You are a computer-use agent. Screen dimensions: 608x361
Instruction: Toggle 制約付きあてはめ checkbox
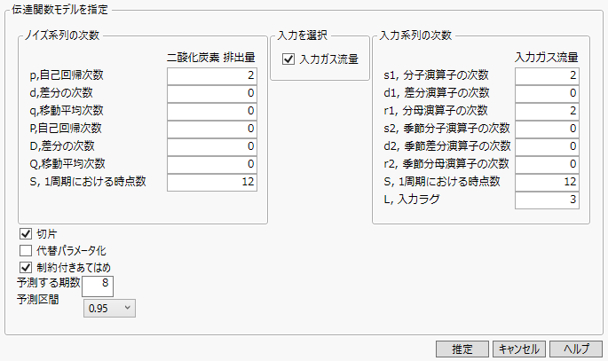click(x=26, y=267)
